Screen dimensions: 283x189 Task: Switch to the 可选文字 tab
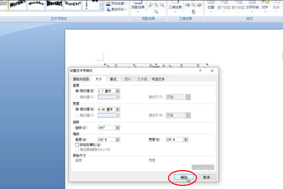tap(158, 79)
